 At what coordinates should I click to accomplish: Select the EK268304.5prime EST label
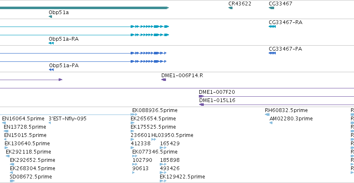point(32,168)
